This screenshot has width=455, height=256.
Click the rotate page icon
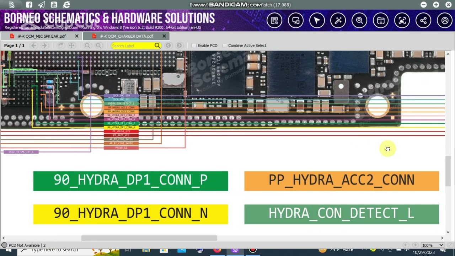click(x=60, y=46)
